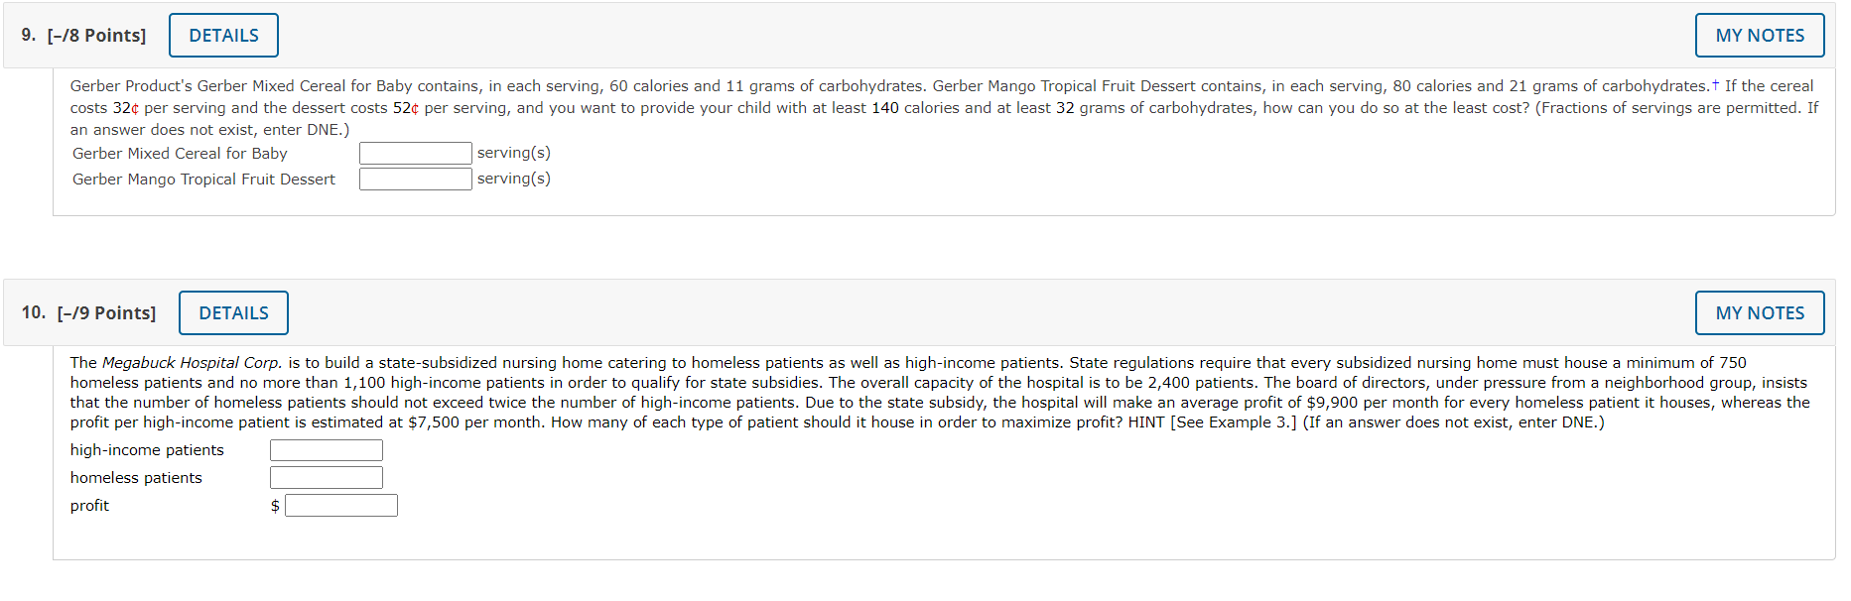Image resolution: width=1851 pixels, height=601 pixels.
Task: Open MY NOTES for question 10
Action: 1759,312
